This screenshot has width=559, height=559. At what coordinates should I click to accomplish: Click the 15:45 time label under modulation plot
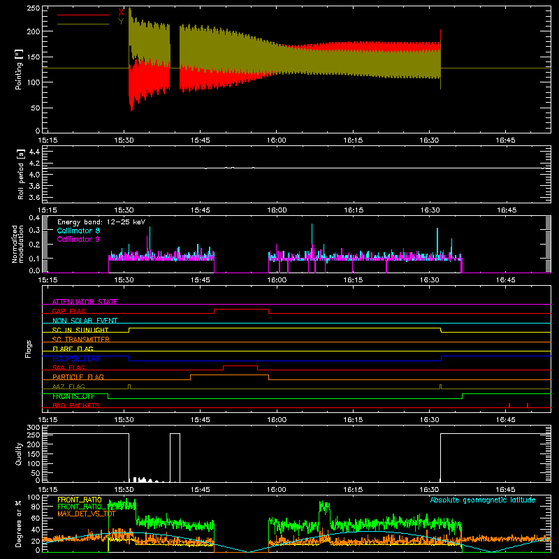tap(200, 280)
